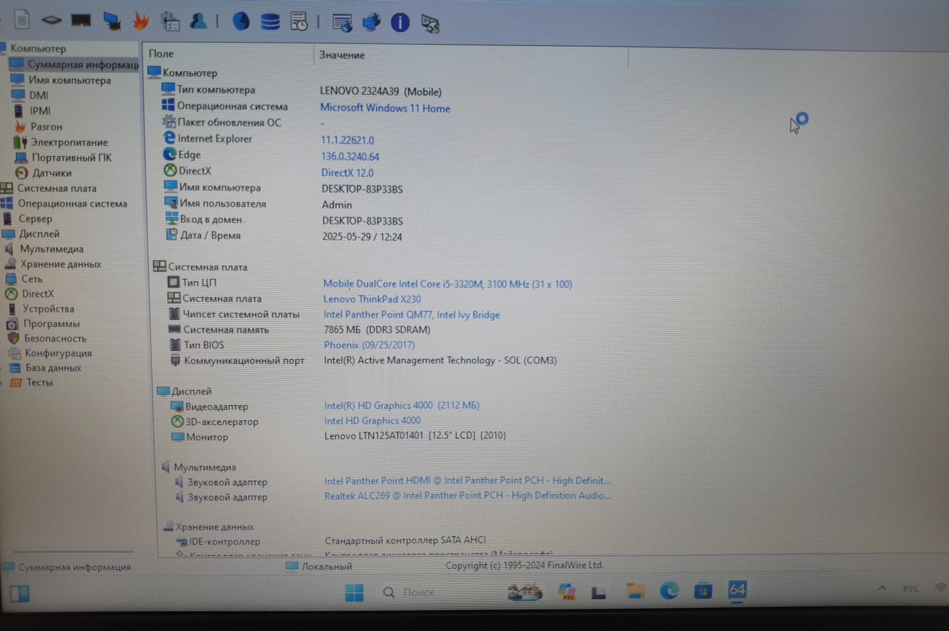Viewport: 949px width, 631px height.
Task: Select Портативный ПК tree item
Action: click(71, 157)
